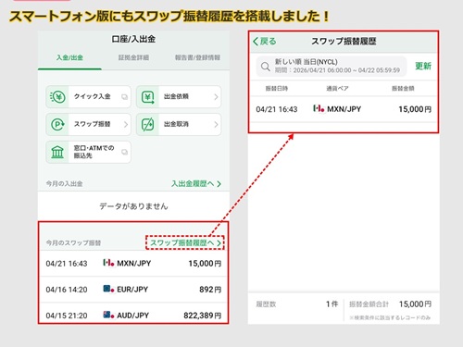Screen dimensions: 463x347
Task: Tap the AUD/JPY flag icon
Action: (108, 315)
